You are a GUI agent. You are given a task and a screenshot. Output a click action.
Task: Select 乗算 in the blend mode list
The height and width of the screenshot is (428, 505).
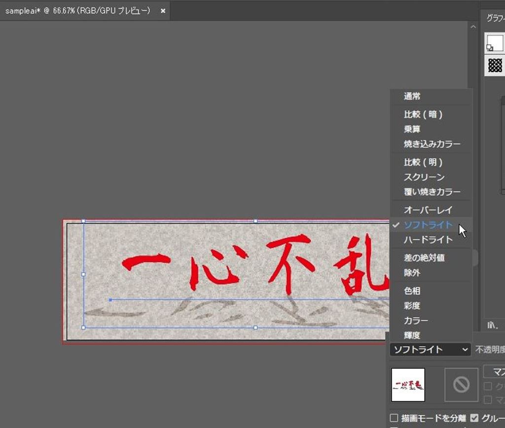point(412,129)
